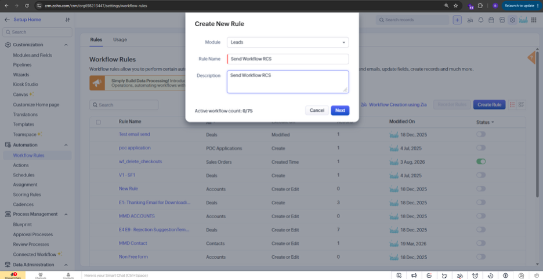This screenshot has height=279, width=543.
Task: Open the Non Free form rule
Action: 133,257
